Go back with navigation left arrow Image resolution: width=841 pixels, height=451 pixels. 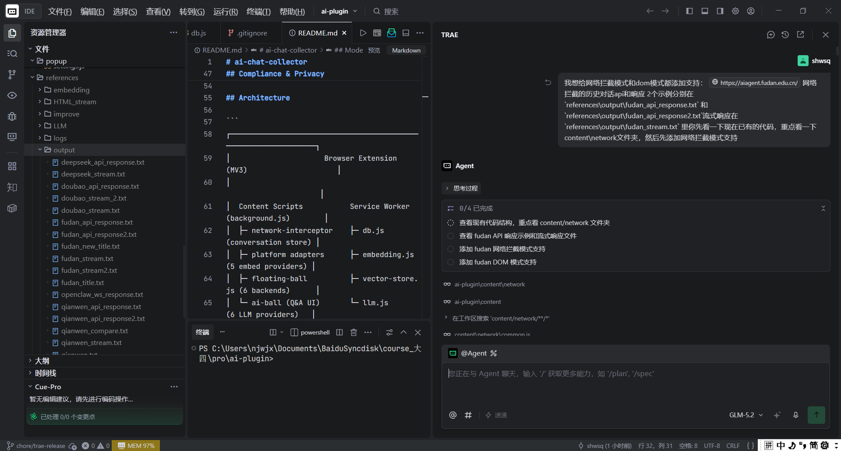[x=650, y=11]
